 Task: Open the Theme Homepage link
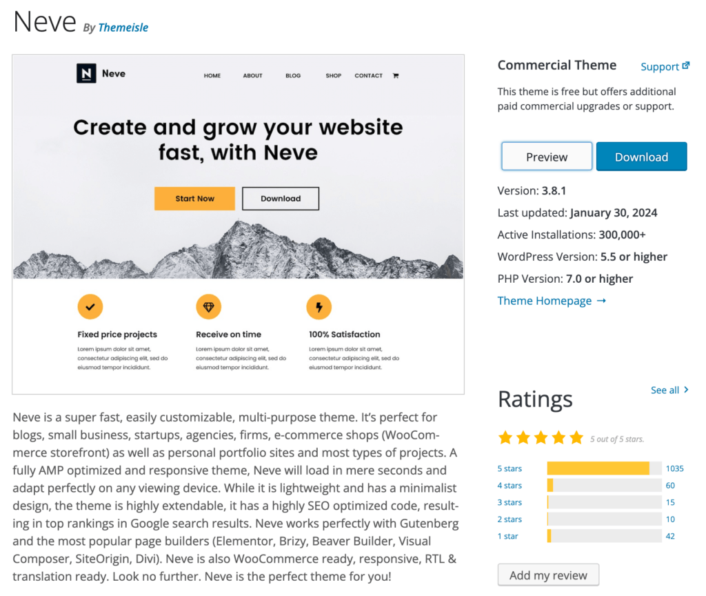point(544,301)
